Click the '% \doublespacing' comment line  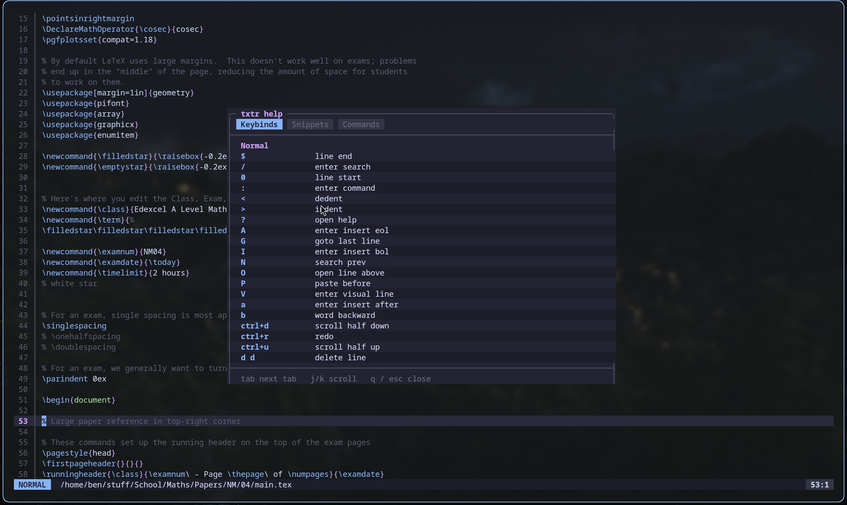coord(78,347)
